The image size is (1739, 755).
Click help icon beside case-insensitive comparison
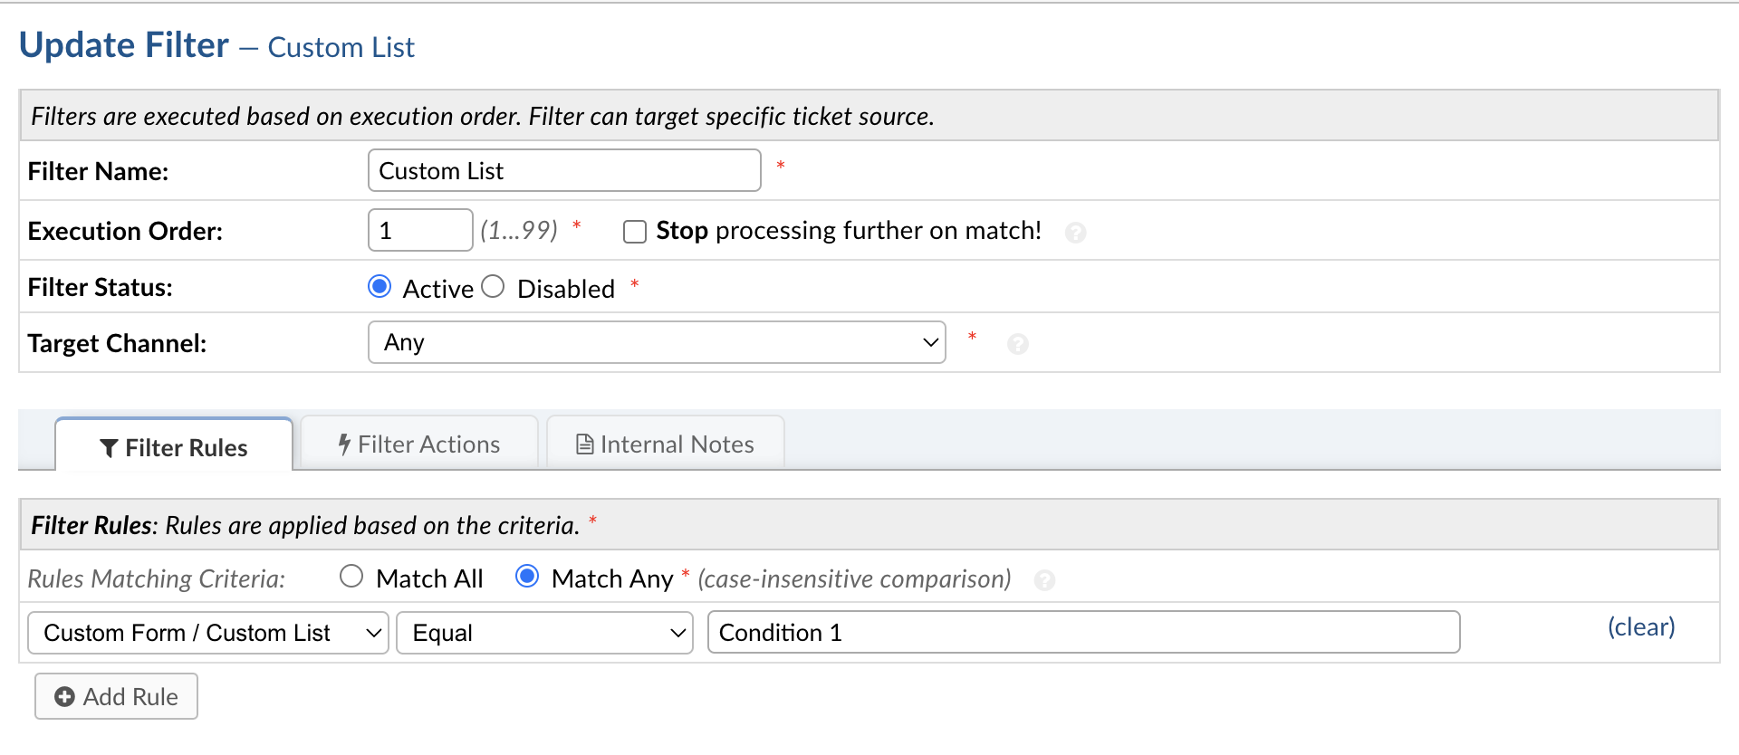pos(1044,580)
